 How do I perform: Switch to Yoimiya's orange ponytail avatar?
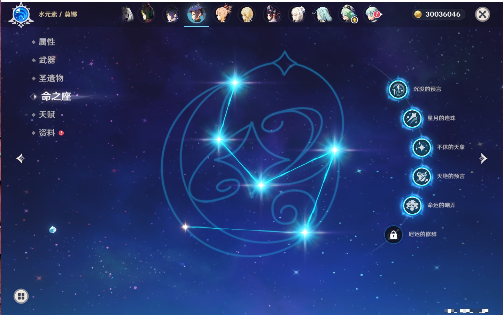(x=222, y=15)
